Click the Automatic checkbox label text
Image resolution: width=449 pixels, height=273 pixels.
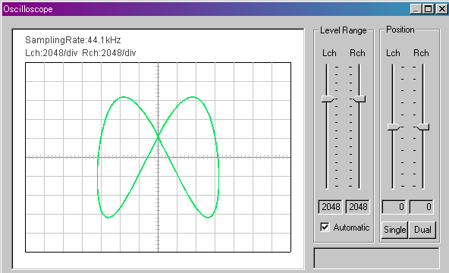point(351,227)
